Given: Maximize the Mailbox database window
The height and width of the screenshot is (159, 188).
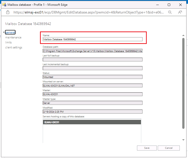Looking at the screenshot, I should [169, 5].
